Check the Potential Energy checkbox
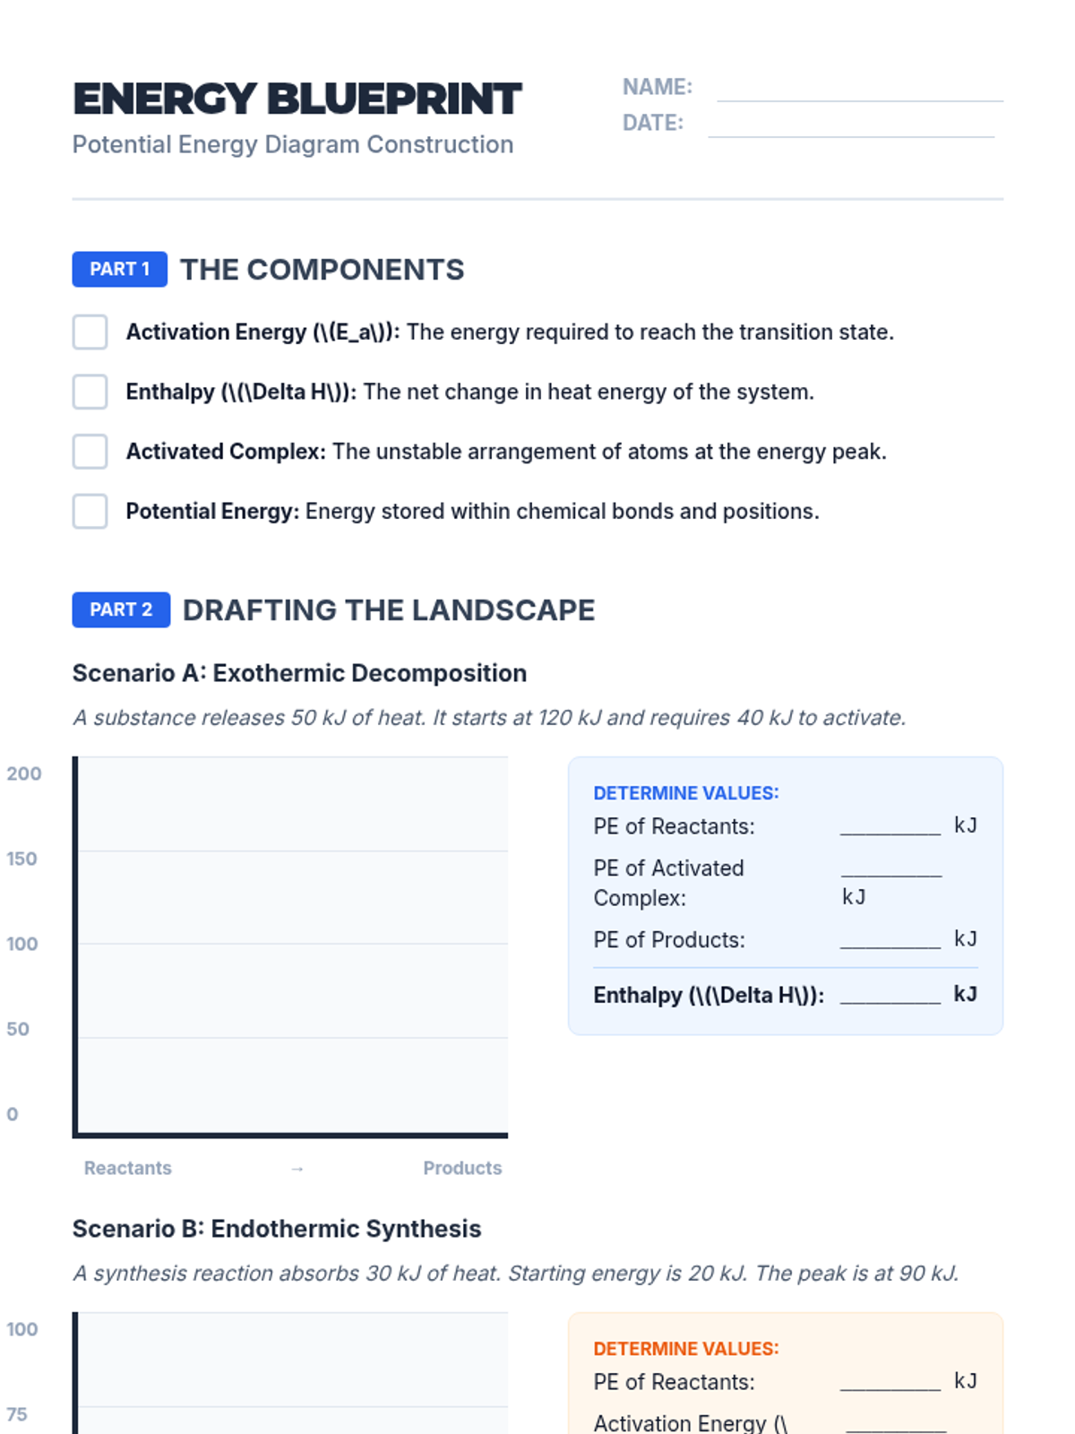The width and height of the screenshot is (1075, 1434). (90, 511)
